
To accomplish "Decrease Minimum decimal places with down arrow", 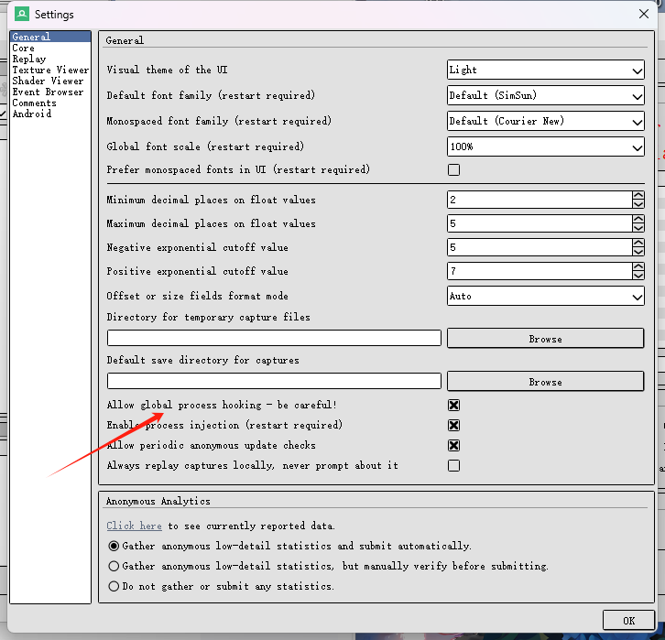I will coord(638,204).
